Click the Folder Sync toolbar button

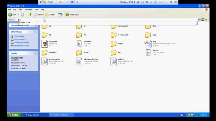coord(72,14)
